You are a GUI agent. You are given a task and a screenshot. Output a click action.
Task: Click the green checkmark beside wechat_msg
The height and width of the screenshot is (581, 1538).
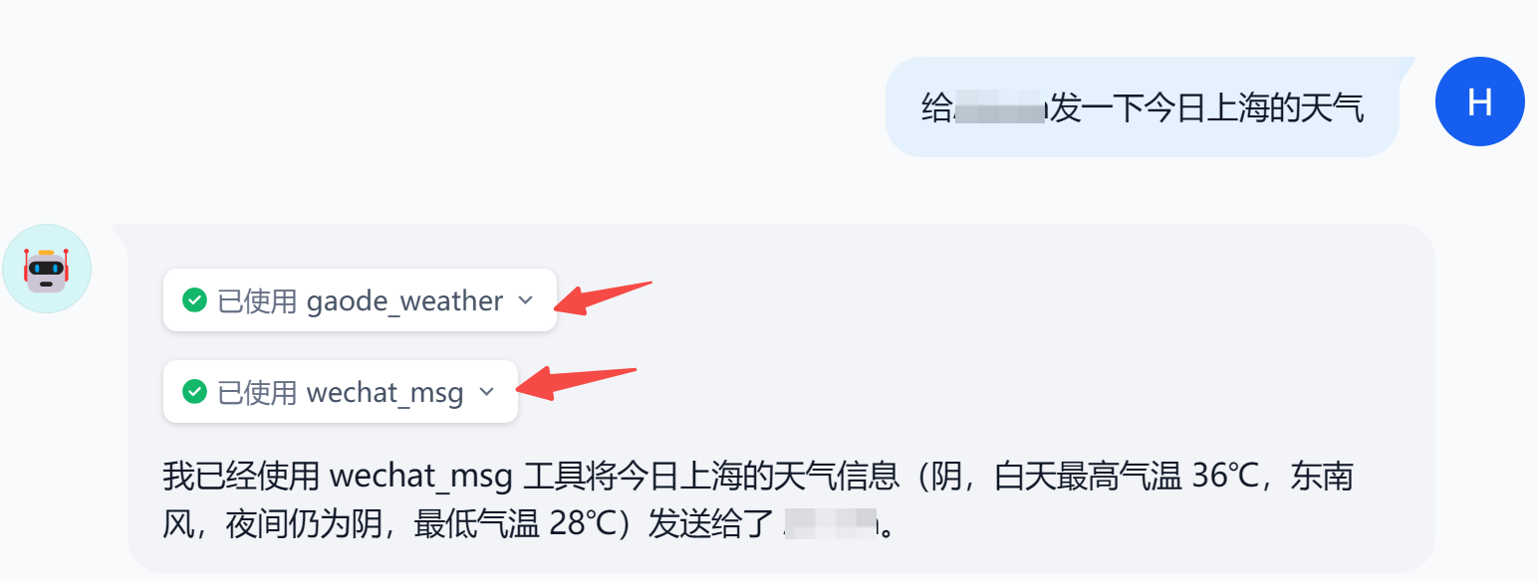(194, 392)
